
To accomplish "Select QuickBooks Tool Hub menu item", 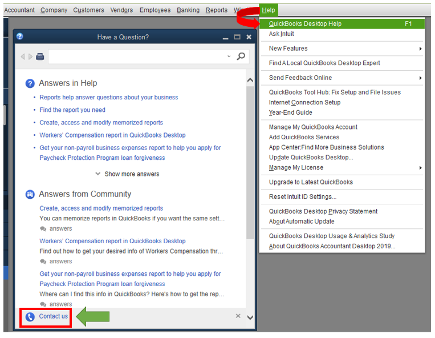I will (x=342, y=92).
